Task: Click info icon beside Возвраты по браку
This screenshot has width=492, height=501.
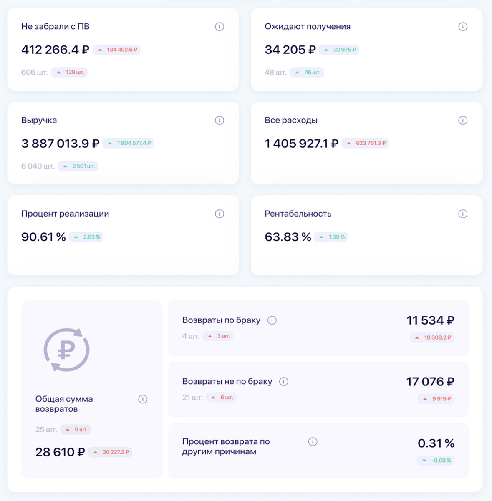Action: tap(272, 320)
